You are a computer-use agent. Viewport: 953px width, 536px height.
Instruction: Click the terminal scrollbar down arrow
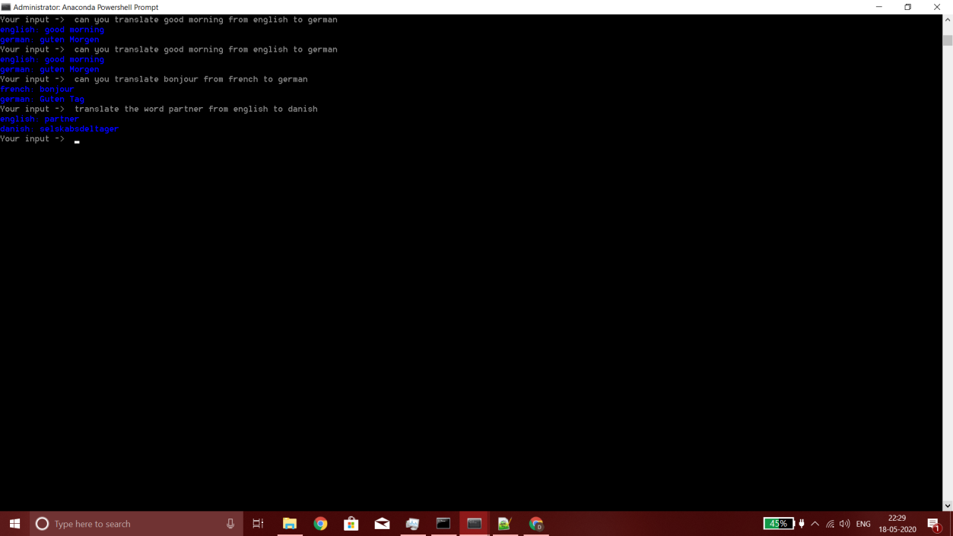tap(948, 506)
